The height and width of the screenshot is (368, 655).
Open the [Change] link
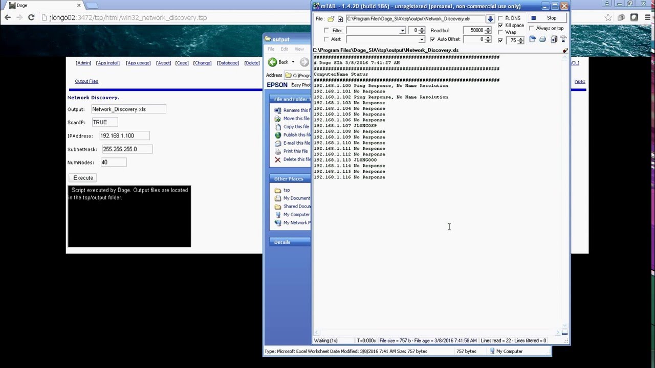[x=202, y=63]
